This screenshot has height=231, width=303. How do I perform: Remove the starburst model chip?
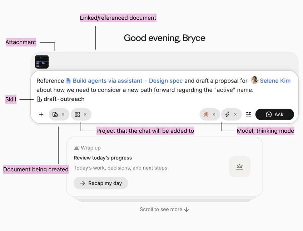[214, 114]
